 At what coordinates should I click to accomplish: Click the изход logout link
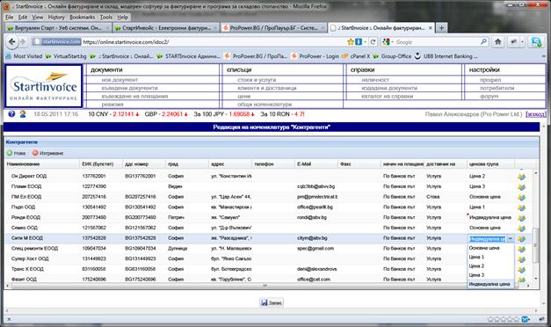click(536, 114)
